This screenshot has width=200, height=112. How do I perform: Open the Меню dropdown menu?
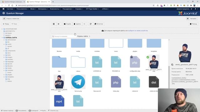click(33, 9)
